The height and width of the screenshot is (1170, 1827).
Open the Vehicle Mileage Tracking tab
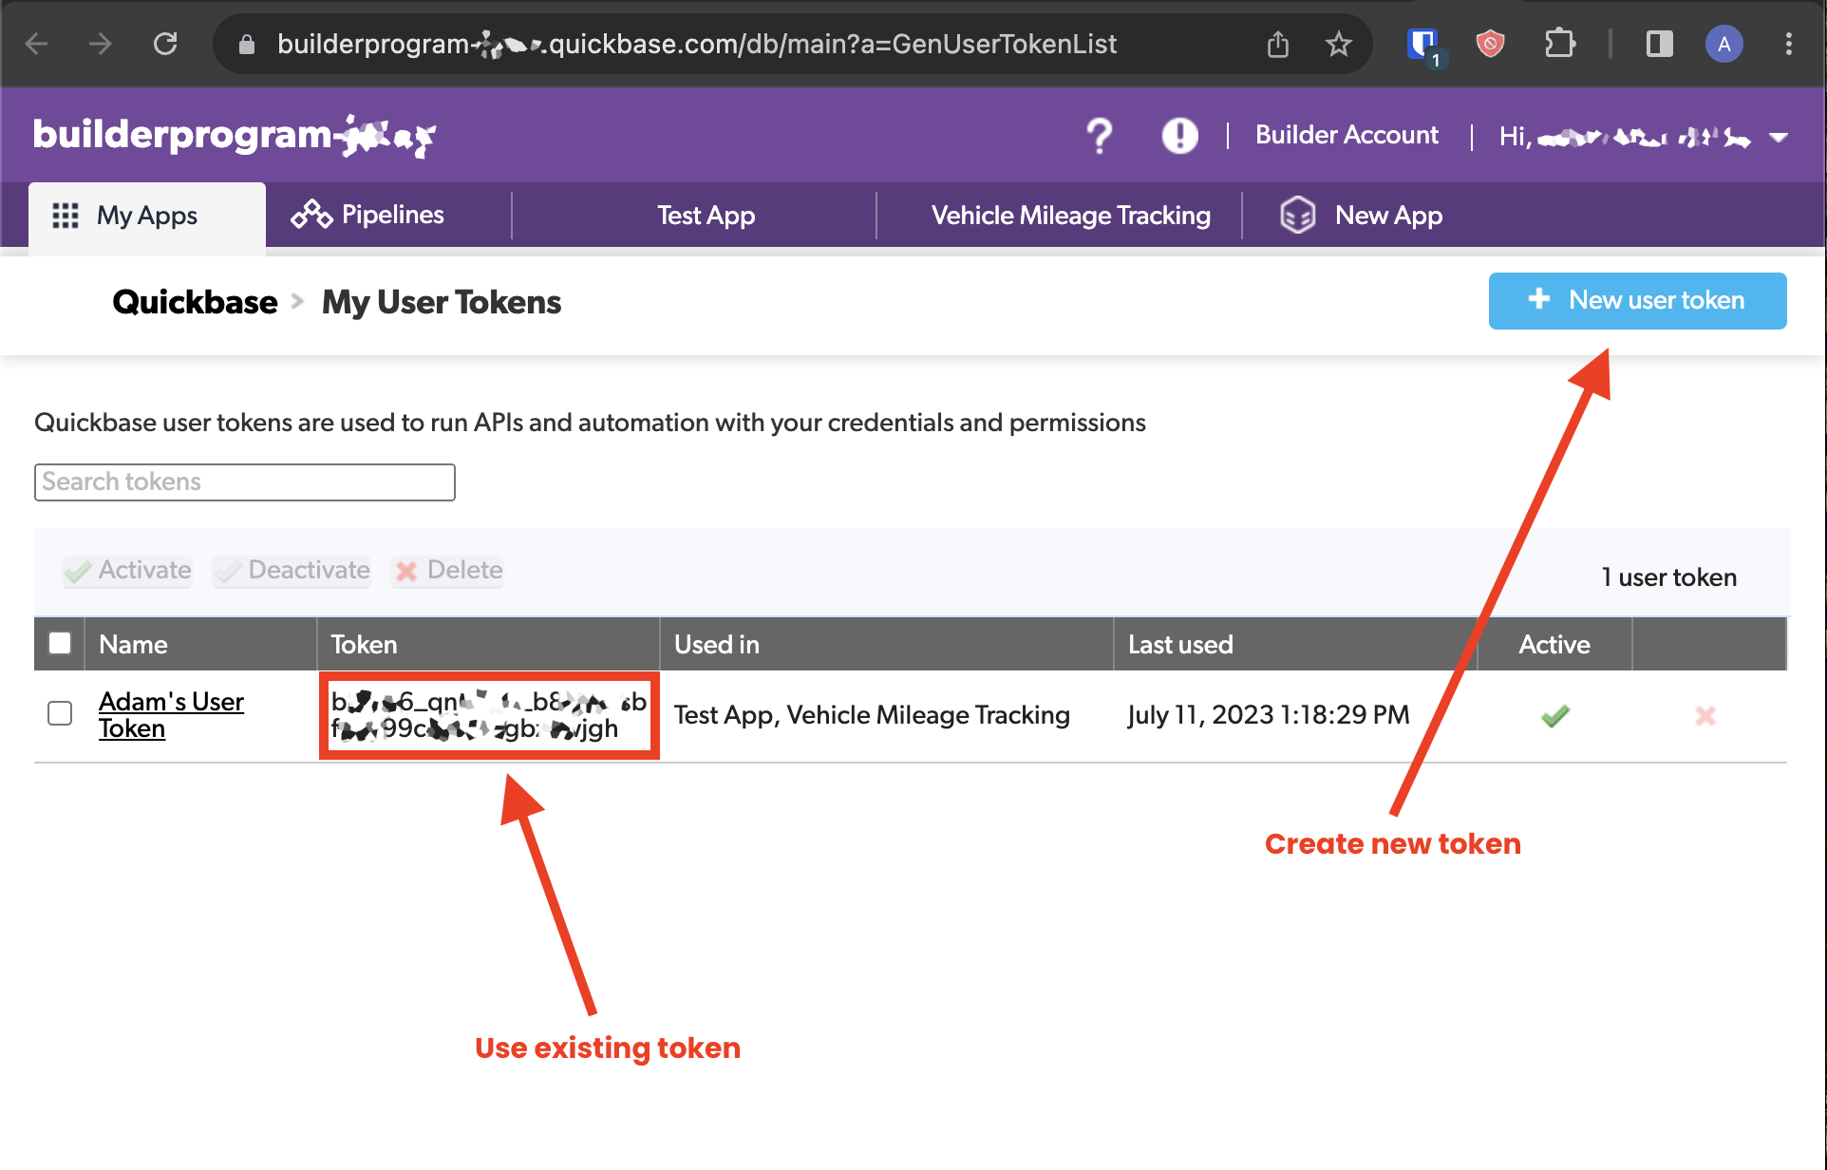1070,216
